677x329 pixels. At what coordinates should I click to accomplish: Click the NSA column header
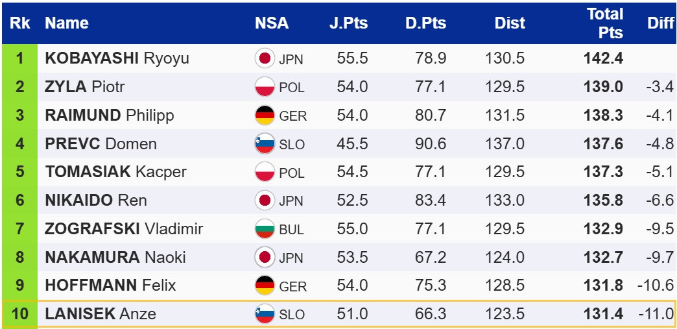click(272, 23)
